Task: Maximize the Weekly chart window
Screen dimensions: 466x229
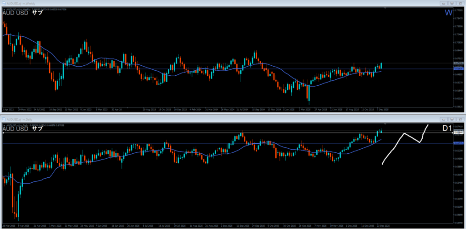Action: pos(452,3)
